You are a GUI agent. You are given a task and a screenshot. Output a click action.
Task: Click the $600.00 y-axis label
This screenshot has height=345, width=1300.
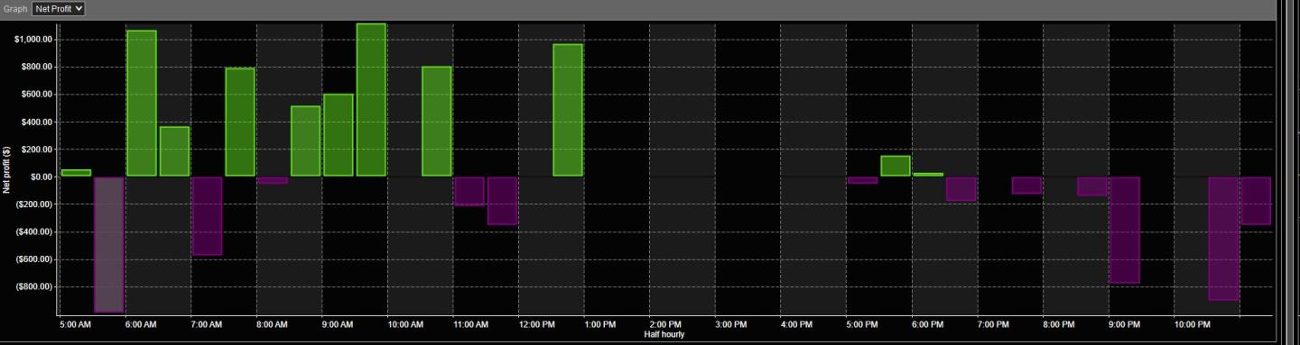coord(37,95)
